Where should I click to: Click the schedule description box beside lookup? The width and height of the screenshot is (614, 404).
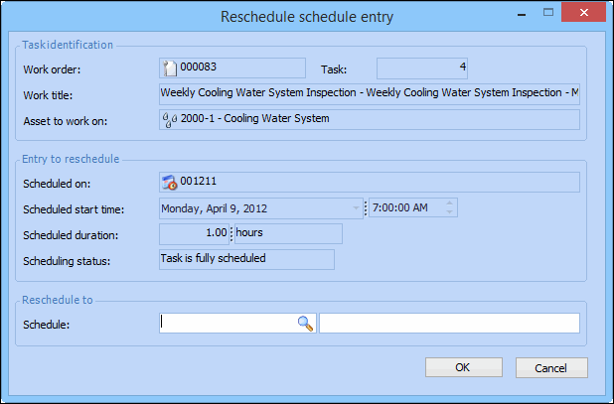tap(449, 323)
